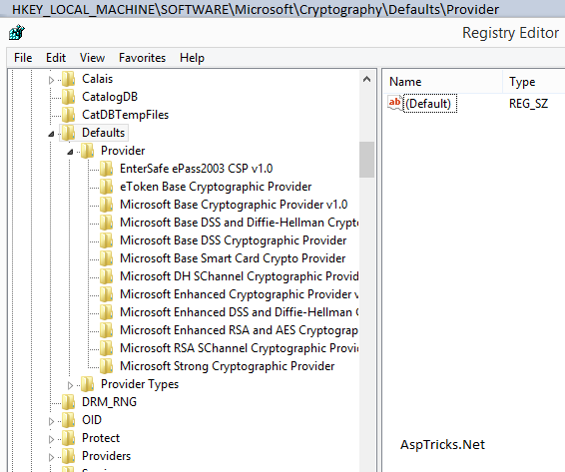565x472 pixels.
Task: Expand the Provider Types key
Action: (x=70, y=385)
